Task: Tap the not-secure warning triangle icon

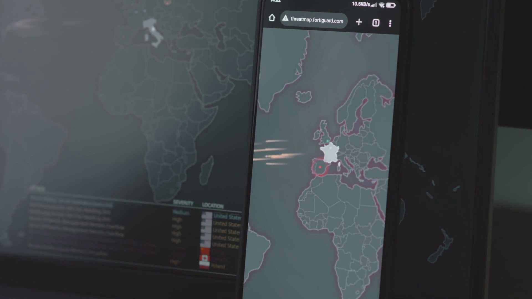Action: 285,19
